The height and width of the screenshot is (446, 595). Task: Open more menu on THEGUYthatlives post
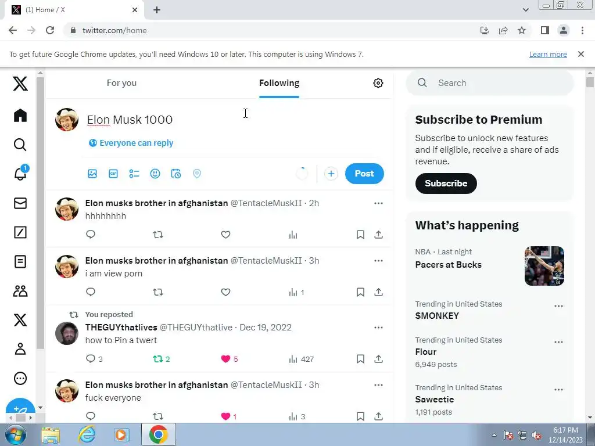point(378,328)
